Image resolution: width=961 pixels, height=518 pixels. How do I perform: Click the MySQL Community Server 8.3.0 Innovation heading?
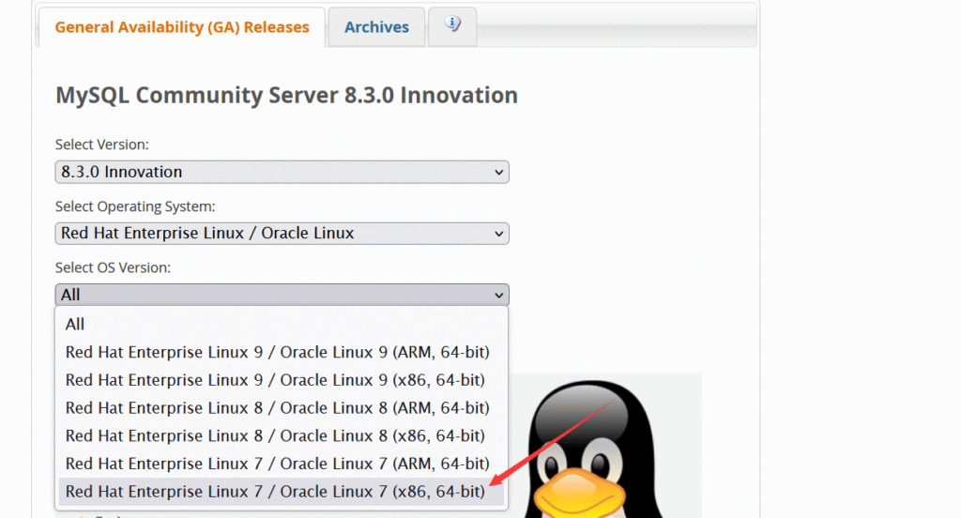(286, 95)
